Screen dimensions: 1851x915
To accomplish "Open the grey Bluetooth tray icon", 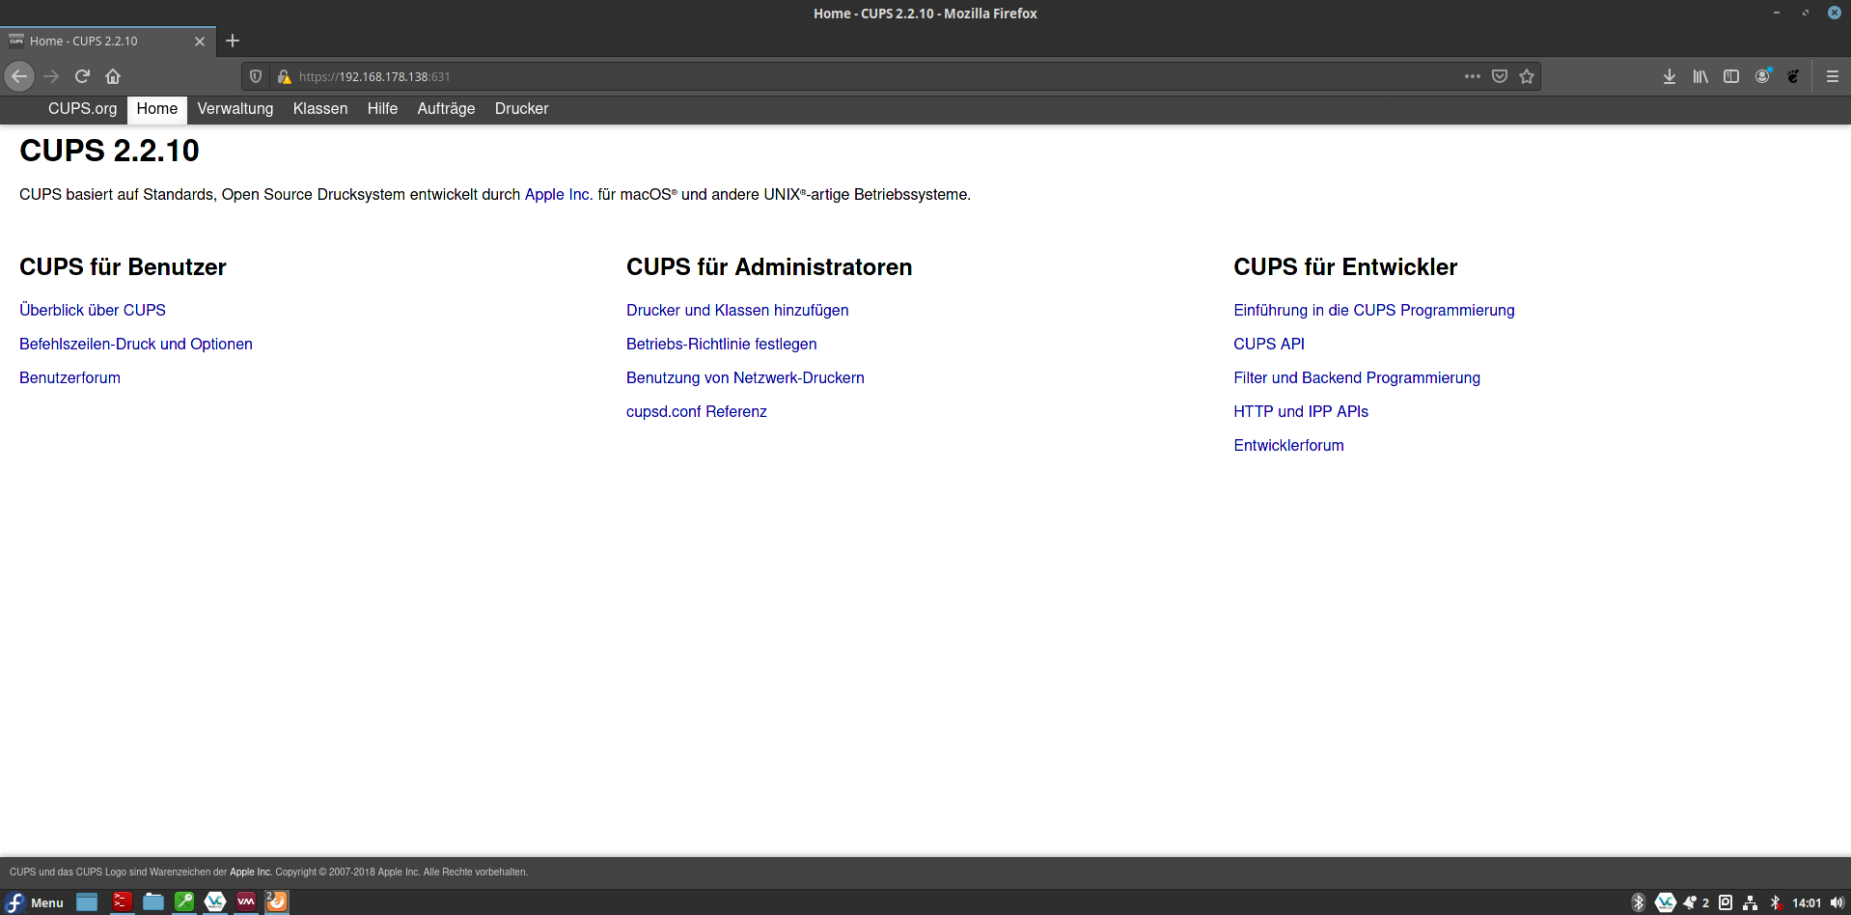I will pyautogui.click(x=1638, y=902).
